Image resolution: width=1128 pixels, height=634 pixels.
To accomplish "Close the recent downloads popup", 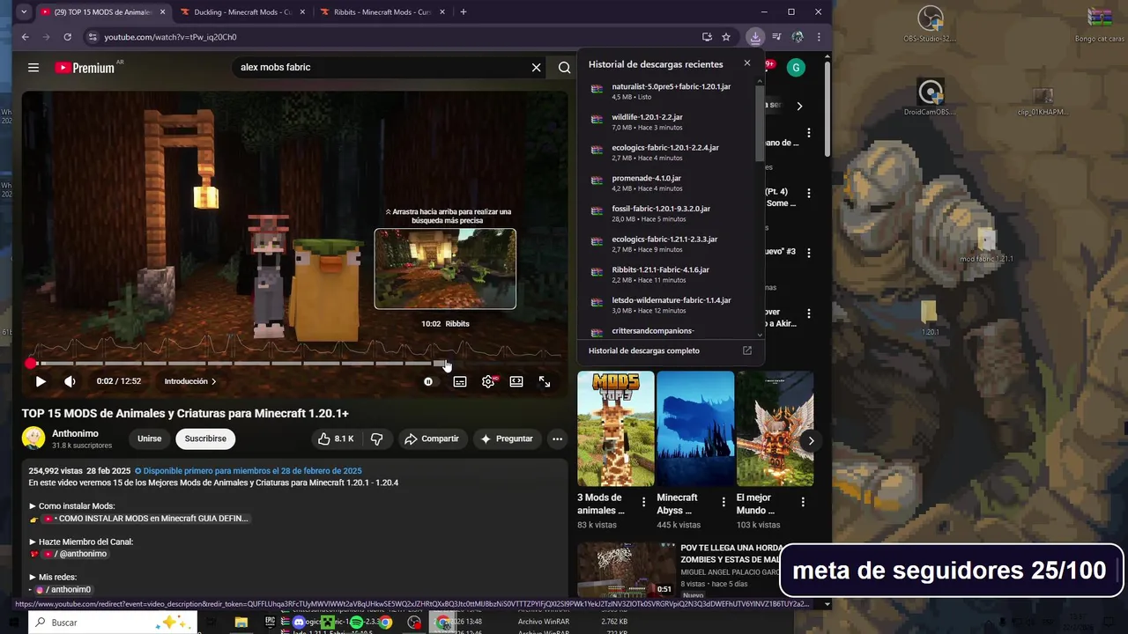I will pos(747,63).
